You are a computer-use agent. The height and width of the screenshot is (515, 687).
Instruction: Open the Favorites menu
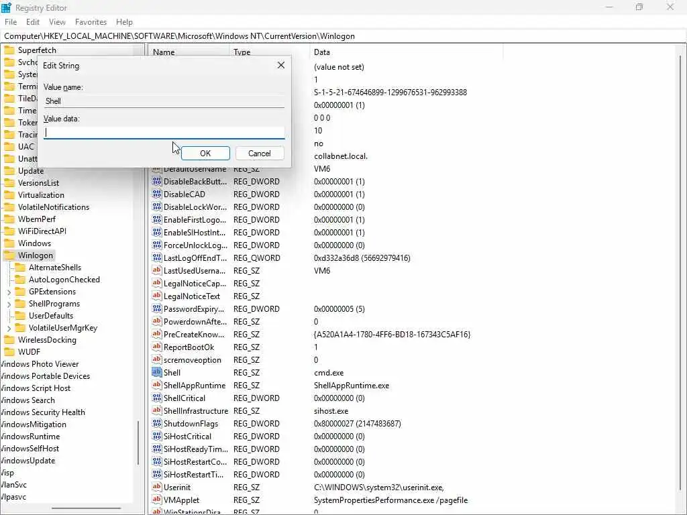pyautogui.click(x=91, y=22)
